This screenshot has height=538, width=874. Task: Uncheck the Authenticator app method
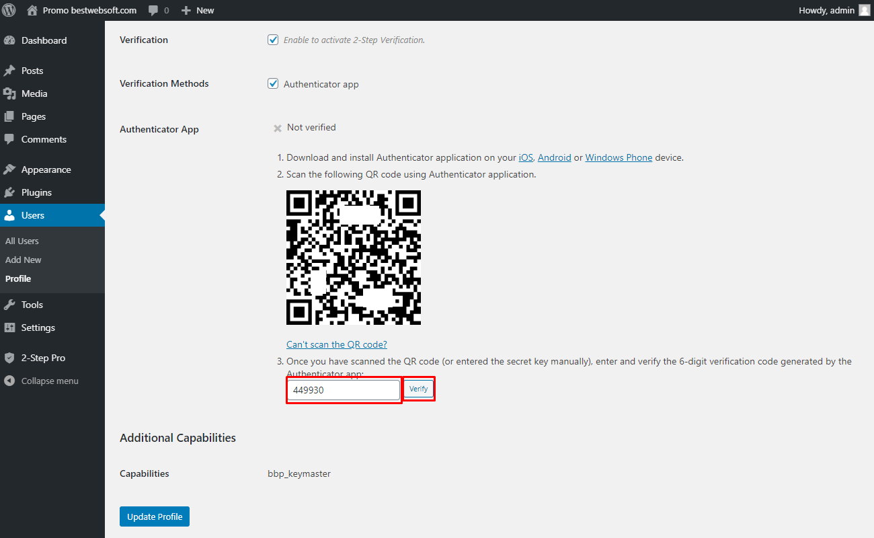[273, 83]
